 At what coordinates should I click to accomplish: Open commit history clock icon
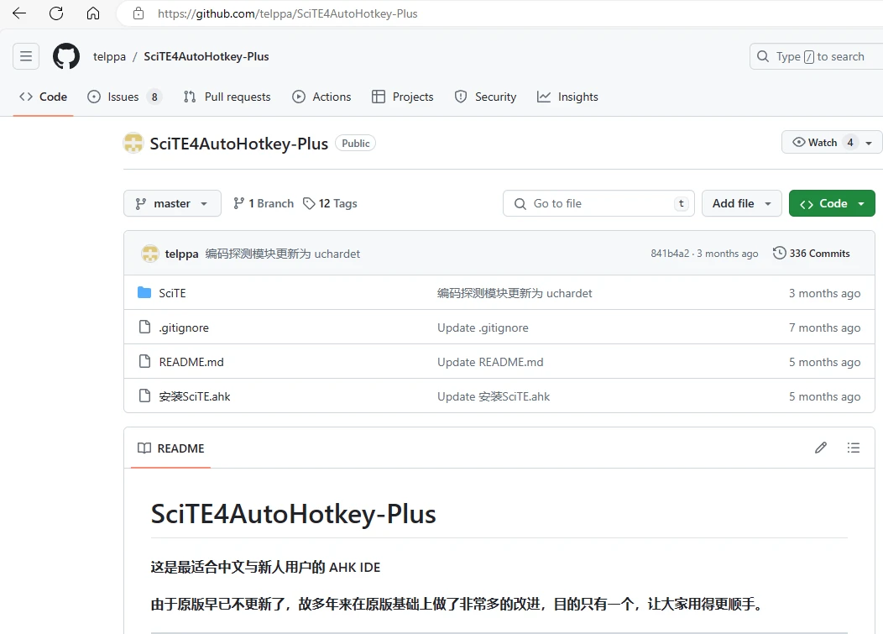tap(780, 253)
